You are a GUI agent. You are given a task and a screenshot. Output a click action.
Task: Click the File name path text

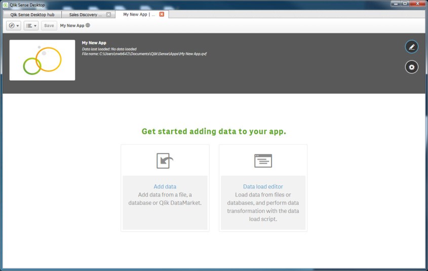point(144,54)
